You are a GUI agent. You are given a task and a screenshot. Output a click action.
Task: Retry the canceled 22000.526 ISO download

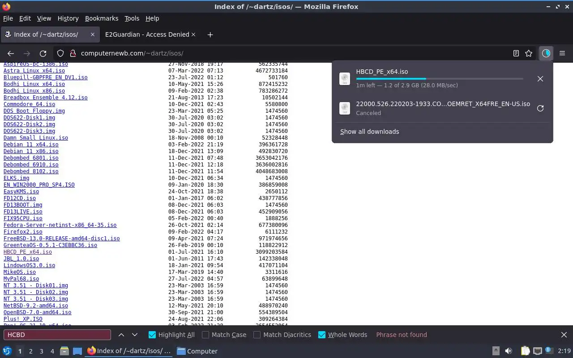pyautogui.click(x=540, y=108)
